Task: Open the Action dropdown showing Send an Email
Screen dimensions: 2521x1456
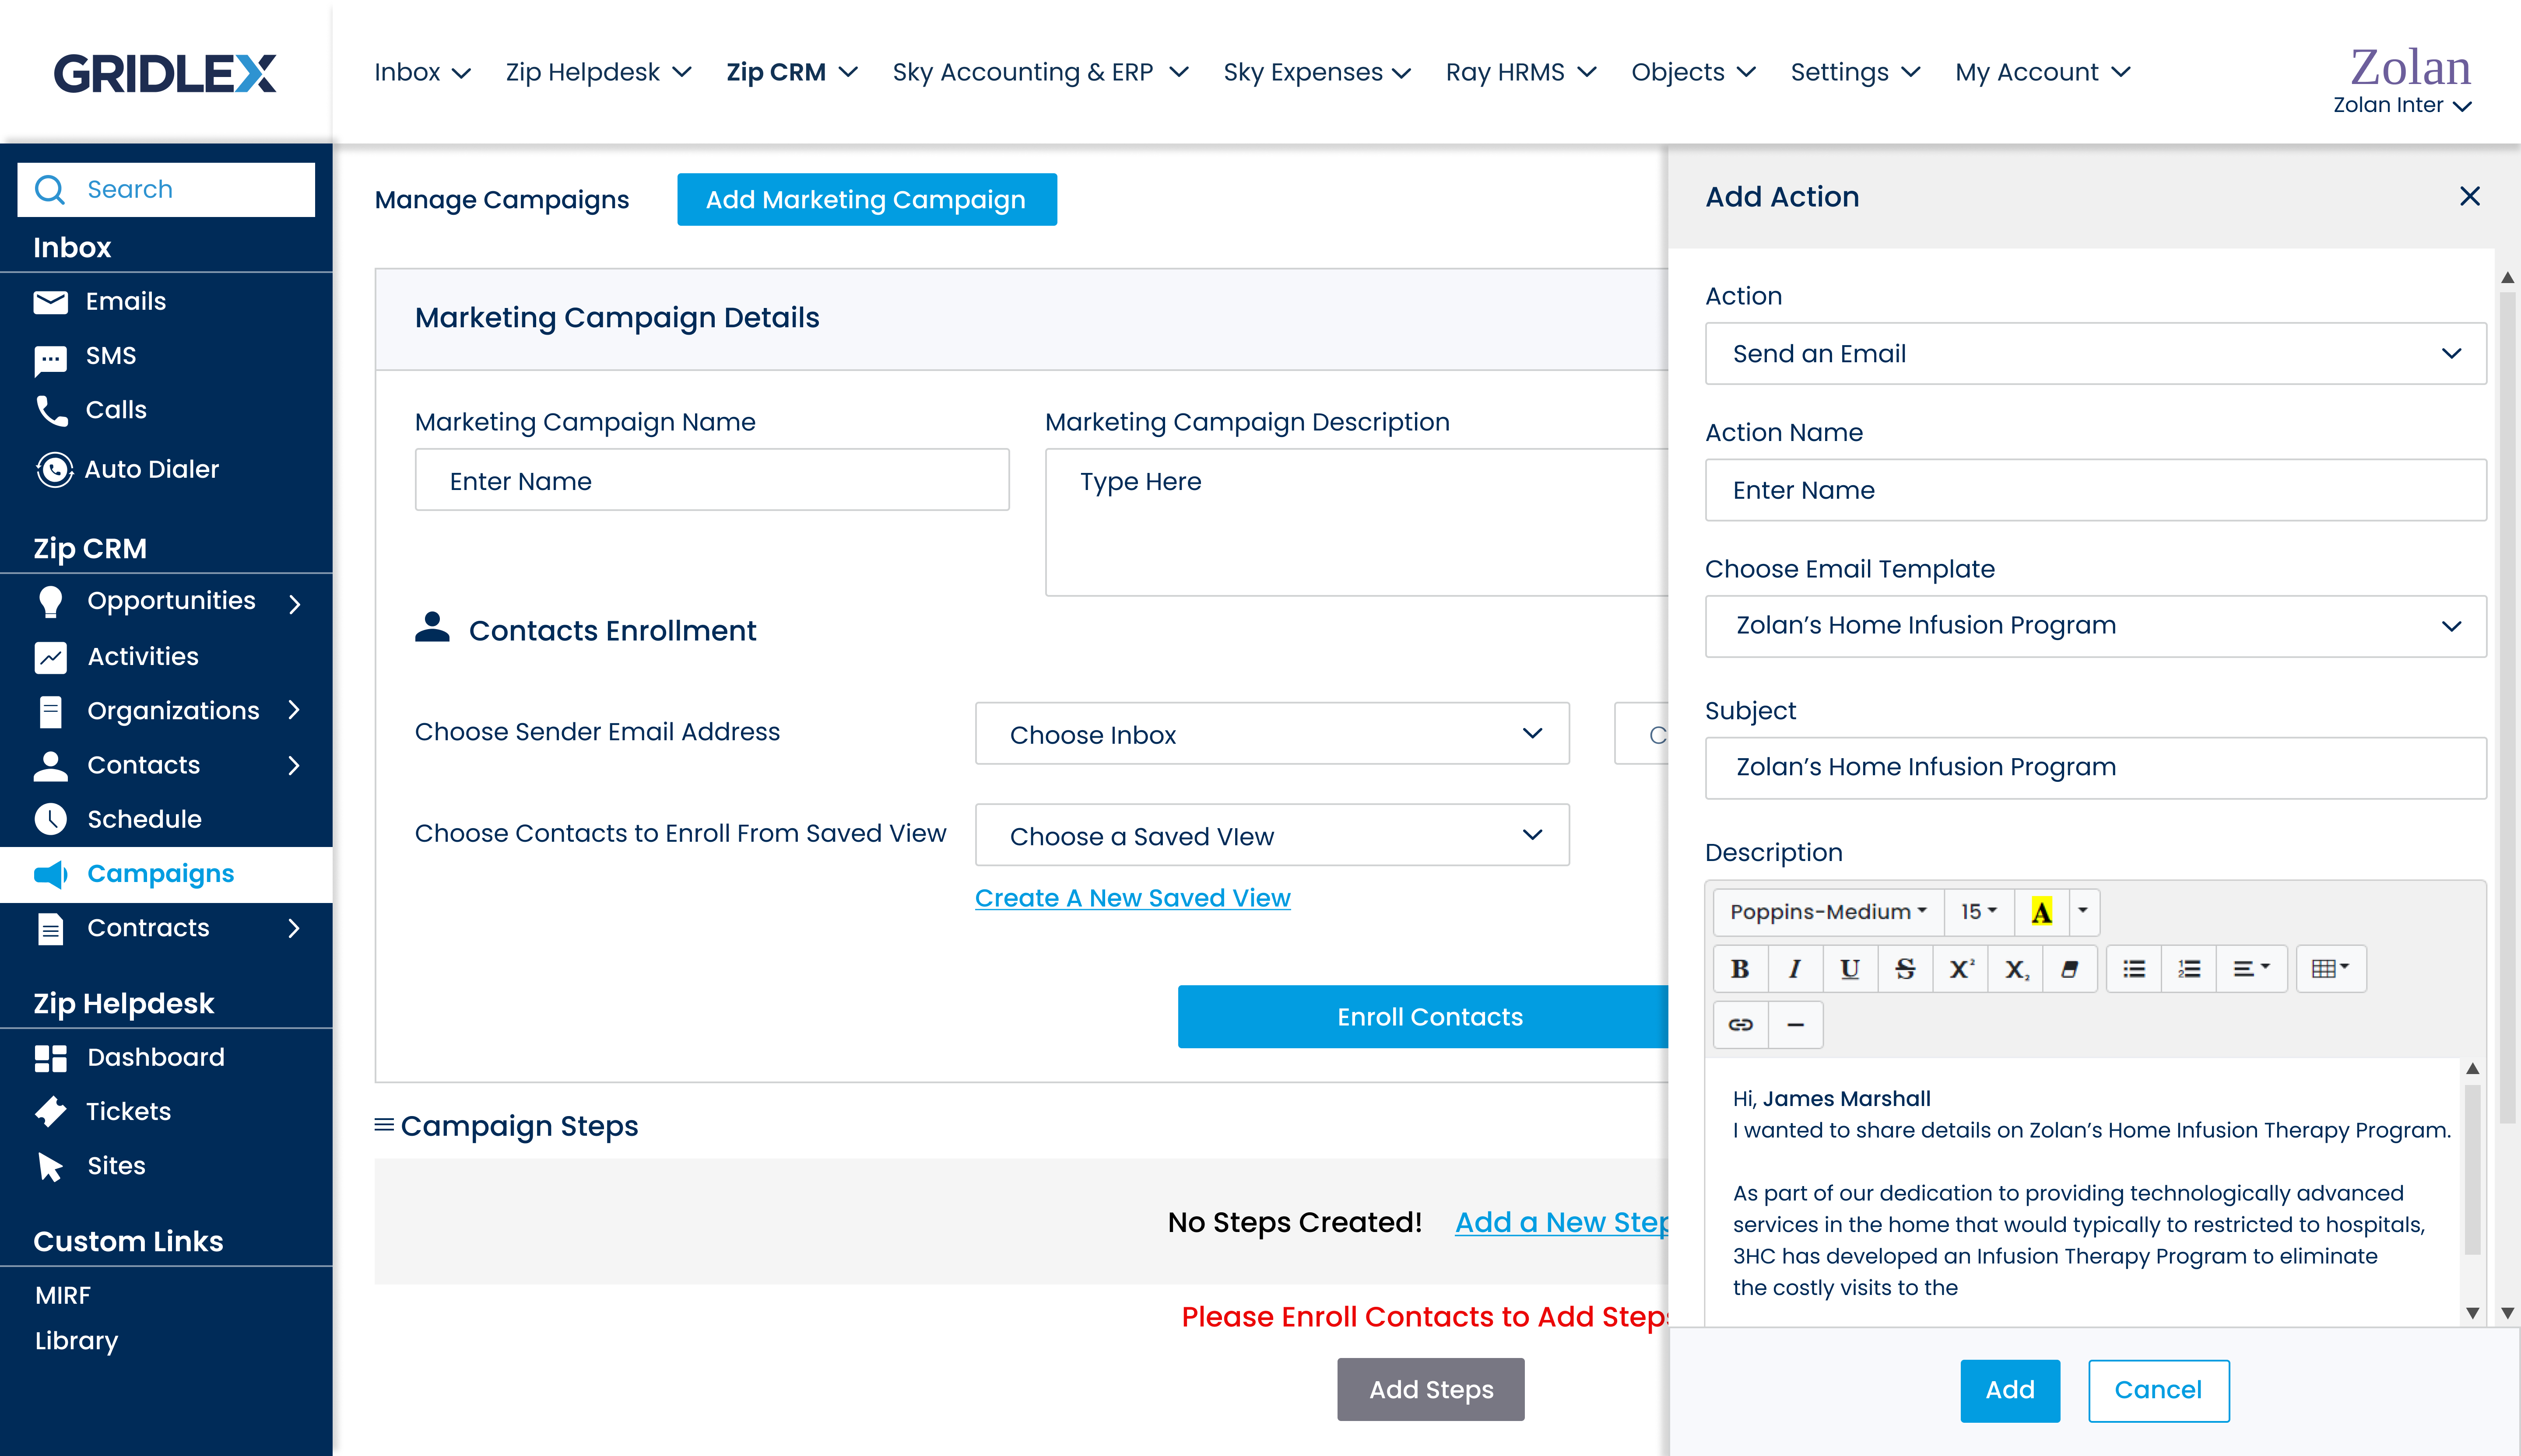Action: tap(2095, 354)
